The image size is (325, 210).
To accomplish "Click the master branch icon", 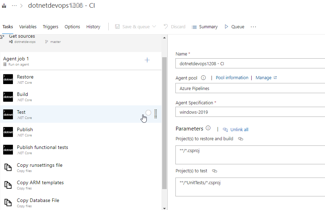I will pyautogui.click(x=46, y=42).
